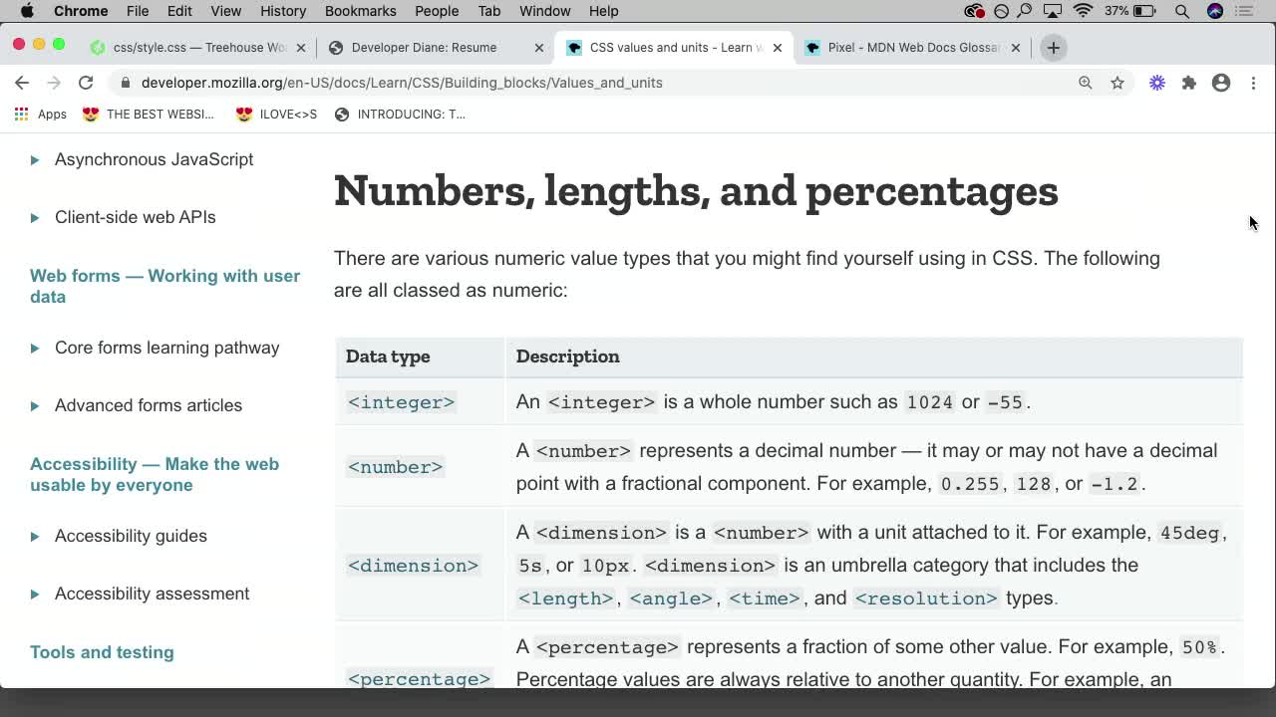The image size is (1276, 717).
Task: Click the back navigation arrow
Action: tap(22, 83)
